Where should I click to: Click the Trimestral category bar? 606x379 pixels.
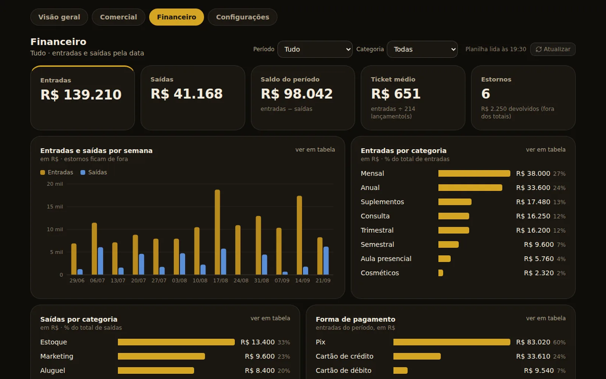click(454, 230)
